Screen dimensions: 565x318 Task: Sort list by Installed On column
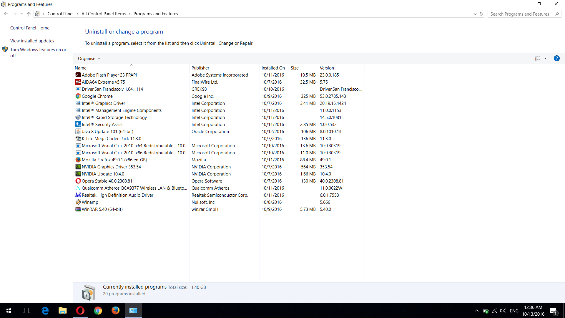(273, 68)
